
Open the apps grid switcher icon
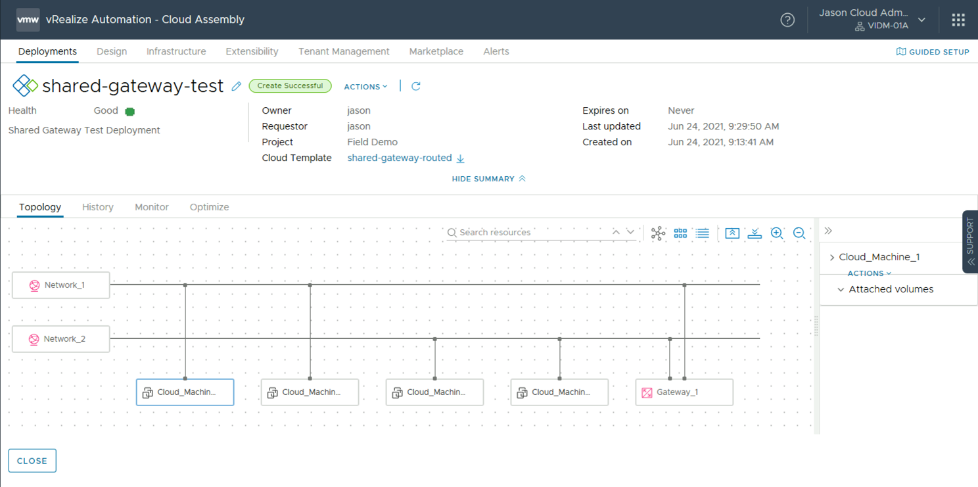point(958,20)
